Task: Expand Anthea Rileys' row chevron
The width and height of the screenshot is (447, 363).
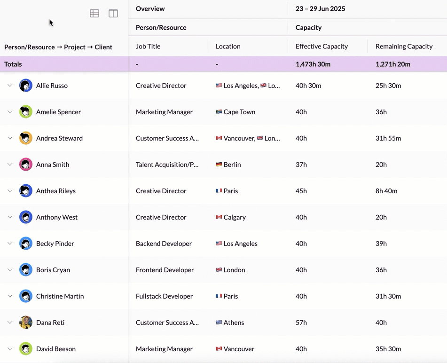Action: tap(10, 191)
